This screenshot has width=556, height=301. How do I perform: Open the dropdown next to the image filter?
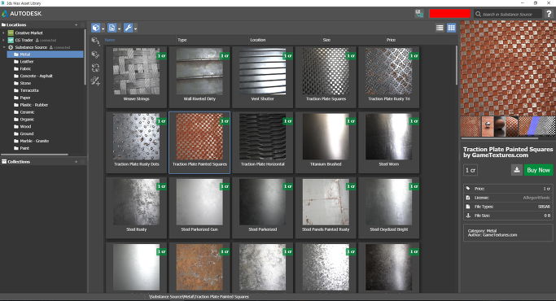tap(119, 28)
